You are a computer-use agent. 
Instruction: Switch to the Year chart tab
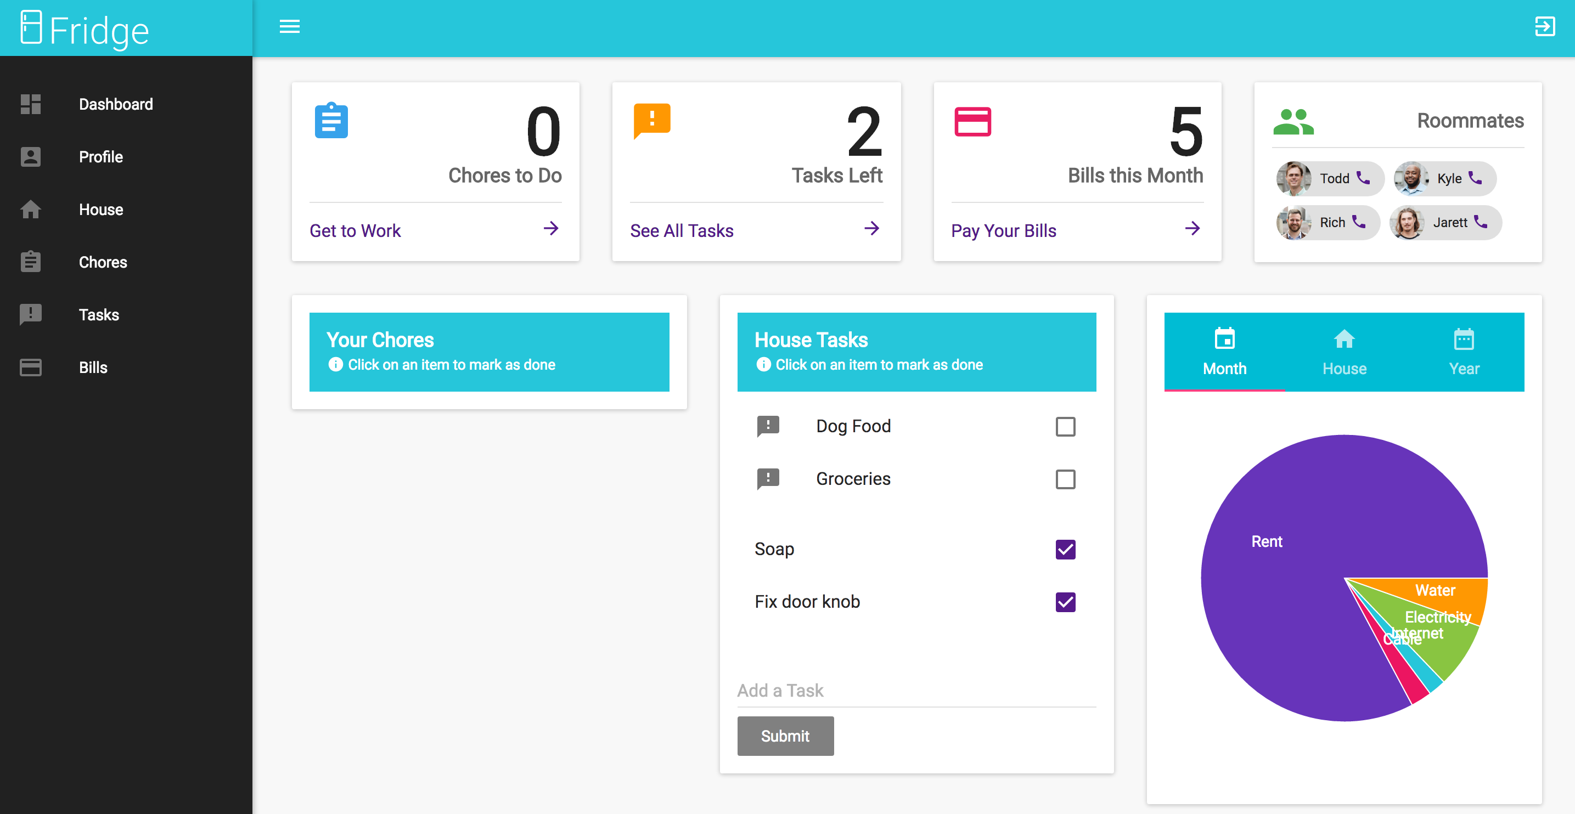click(1463, 353)
